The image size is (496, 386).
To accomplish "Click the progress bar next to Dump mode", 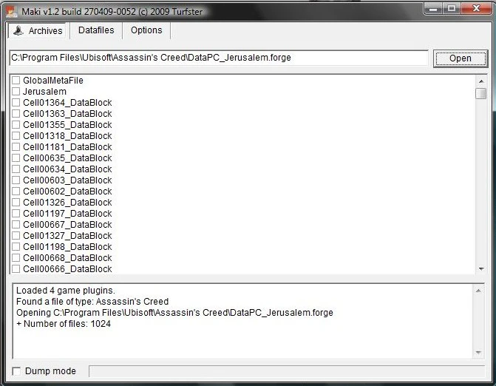I will (x=287, y=371).
